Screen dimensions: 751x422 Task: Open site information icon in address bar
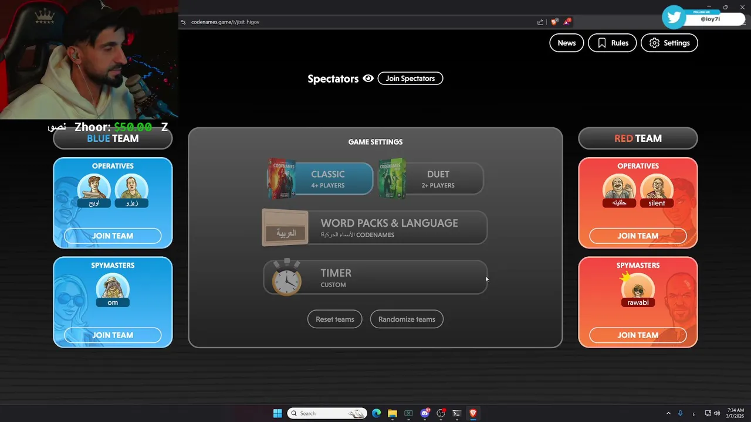pos(184,22)
